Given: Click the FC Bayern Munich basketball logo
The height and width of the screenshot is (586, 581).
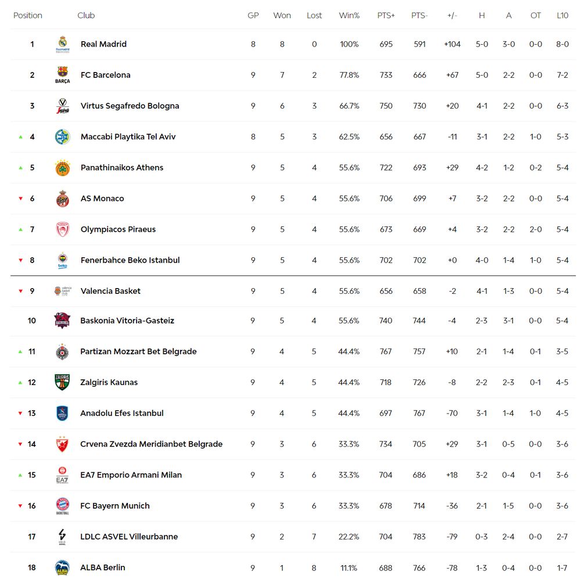Looking at the screenshot, I should click(x=62, y=506).
